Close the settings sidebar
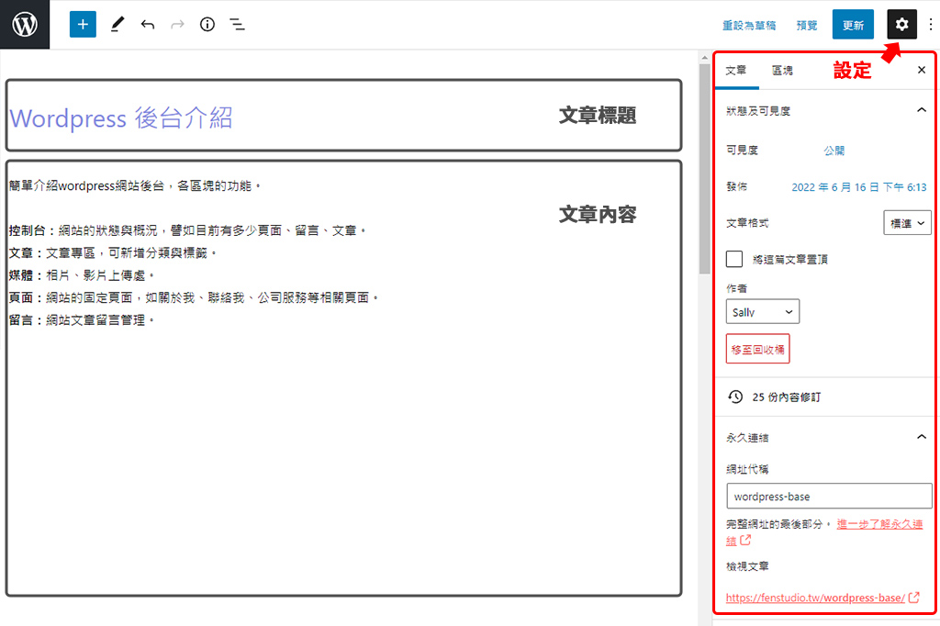 tap(922, 70)
